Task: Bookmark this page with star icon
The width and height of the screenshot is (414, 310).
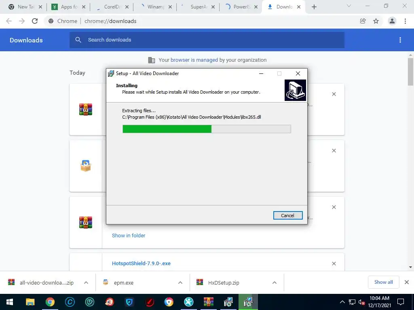Action: coord(376,21)
